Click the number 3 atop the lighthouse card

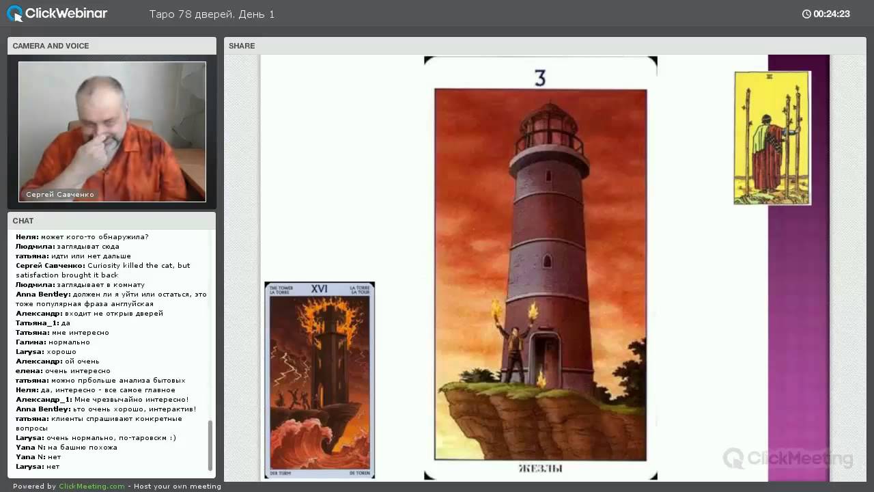tap(540, 78)
